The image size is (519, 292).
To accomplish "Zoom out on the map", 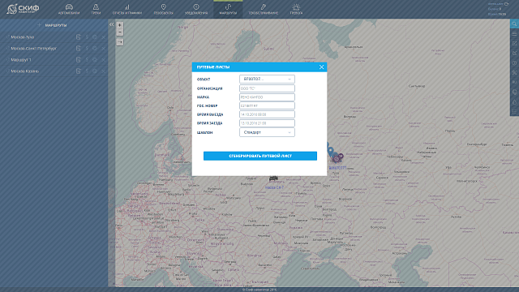I will tap(119, 32).
